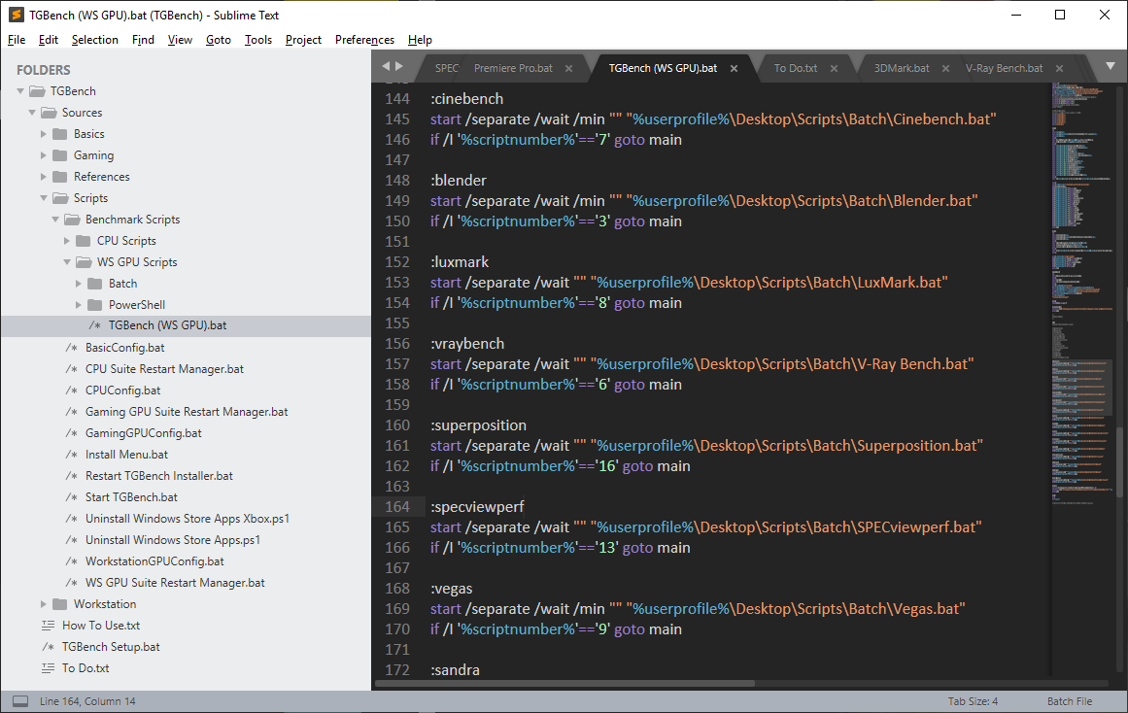Open CPU Suite Restart Manager.bat file

165,369
